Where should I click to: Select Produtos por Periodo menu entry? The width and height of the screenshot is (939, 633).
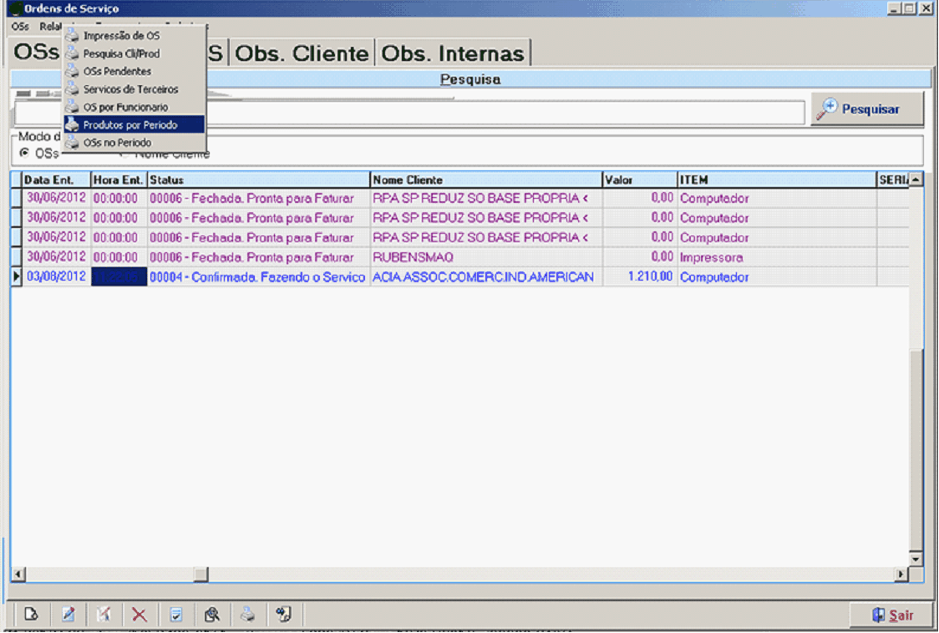tap(129, 125)
